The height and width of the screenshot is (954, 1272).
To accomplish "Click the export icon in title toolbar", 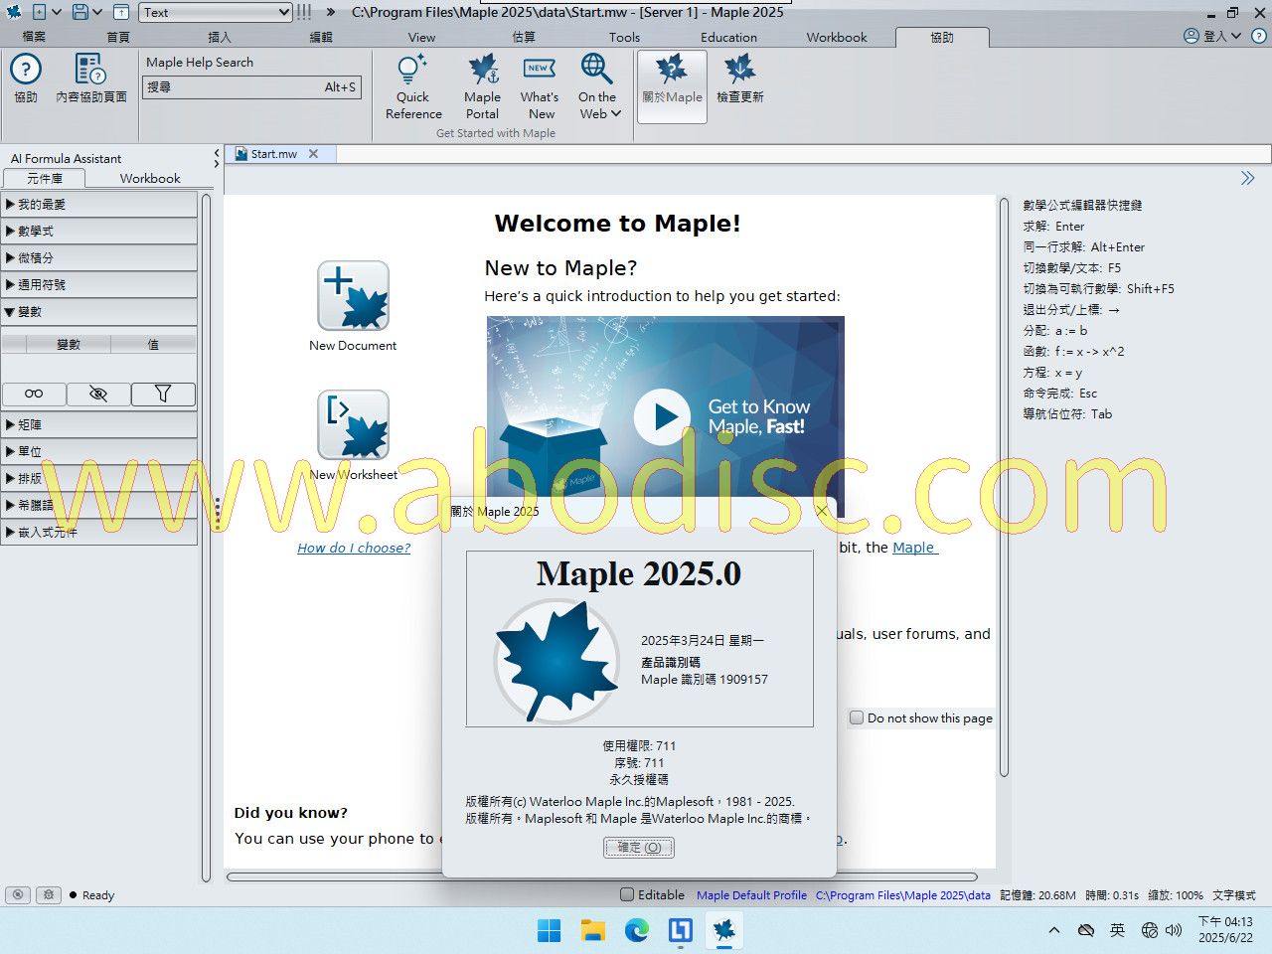I will pyautogui.click(x=120, y=12).
